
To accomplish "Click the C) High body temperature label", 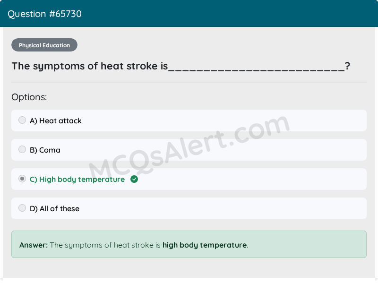I will (x=77, y=180).
